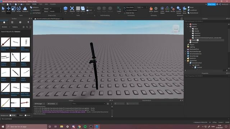
Task: Open the All Messages output filter dropdown
Action: (x=40, y=104)
